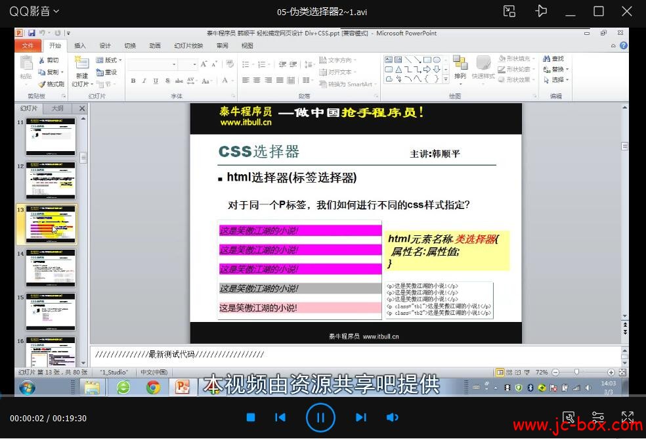Toggle strikethrough formatting

tap(179, 81)
